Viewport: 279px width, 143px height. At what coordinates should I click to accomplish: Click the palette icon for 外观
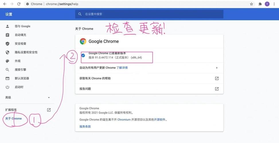pyautogui.click(x=7, y=61)
